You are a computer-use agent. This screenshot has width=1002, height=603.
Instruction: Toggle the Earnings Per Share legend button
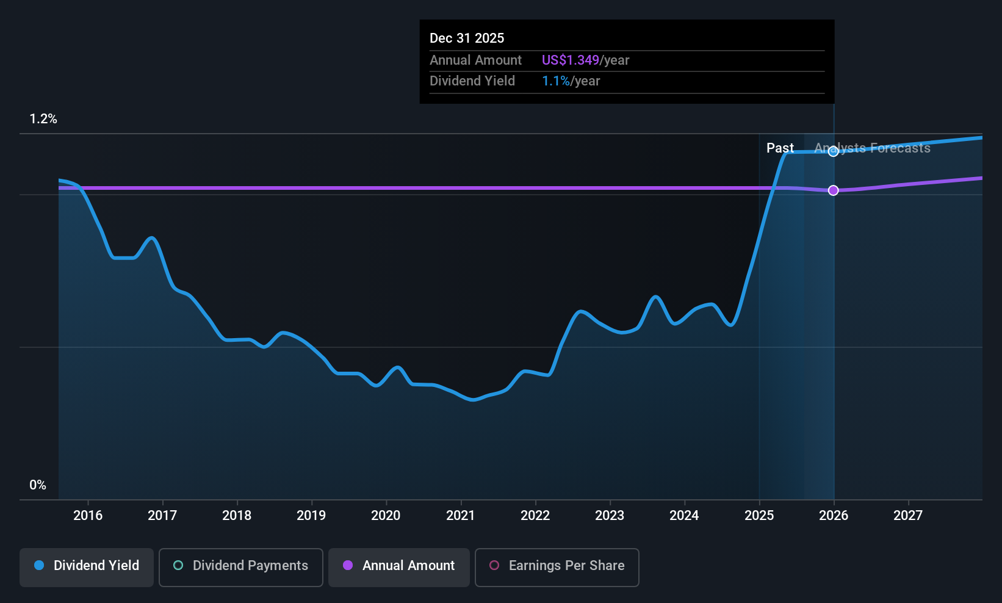[x=557, y=568]
